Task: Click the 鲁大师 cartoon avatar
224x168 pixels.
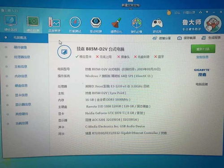Action: click(x=212, y=24)
